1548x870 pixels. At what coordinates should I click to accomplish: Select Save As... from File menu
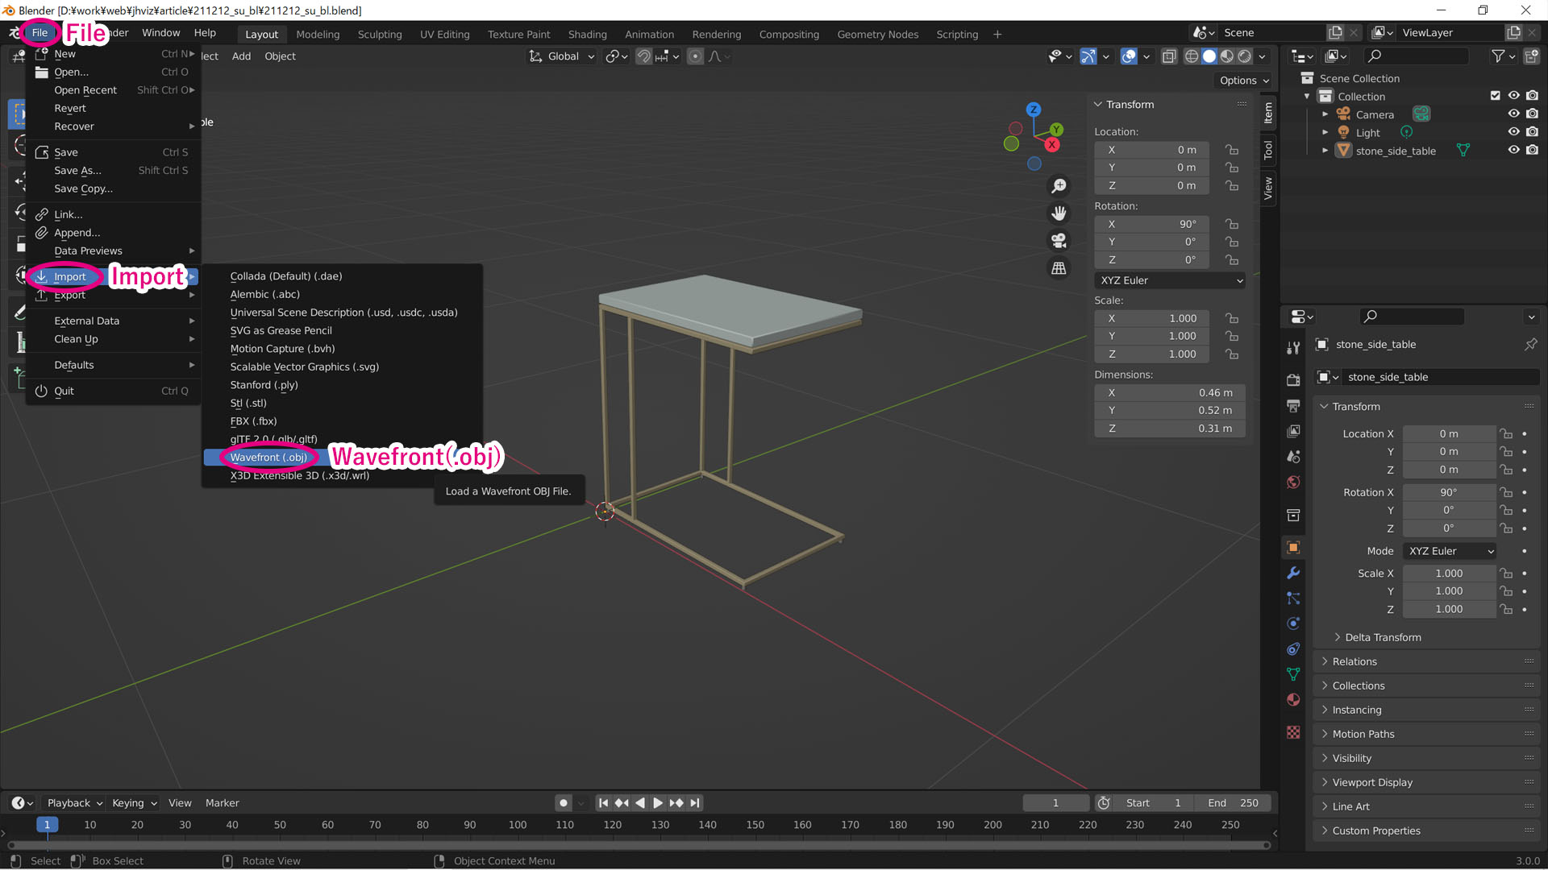[x=113, y=170]
